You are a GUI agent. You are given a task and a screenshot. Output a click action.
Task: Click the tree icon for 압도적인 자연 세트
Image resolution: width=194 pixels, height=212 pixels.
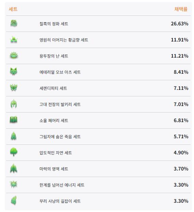[14, 152]
